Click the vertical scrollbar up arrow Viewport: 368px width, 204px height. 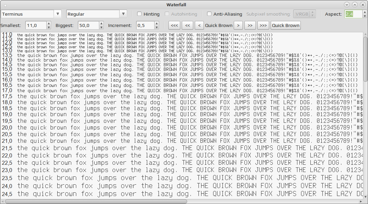pos(366,34)
